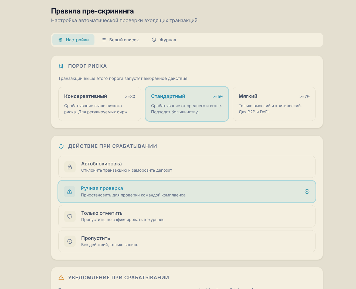Click the sliders icon next to ПОРОГ РИСКА

coord(61,66)
